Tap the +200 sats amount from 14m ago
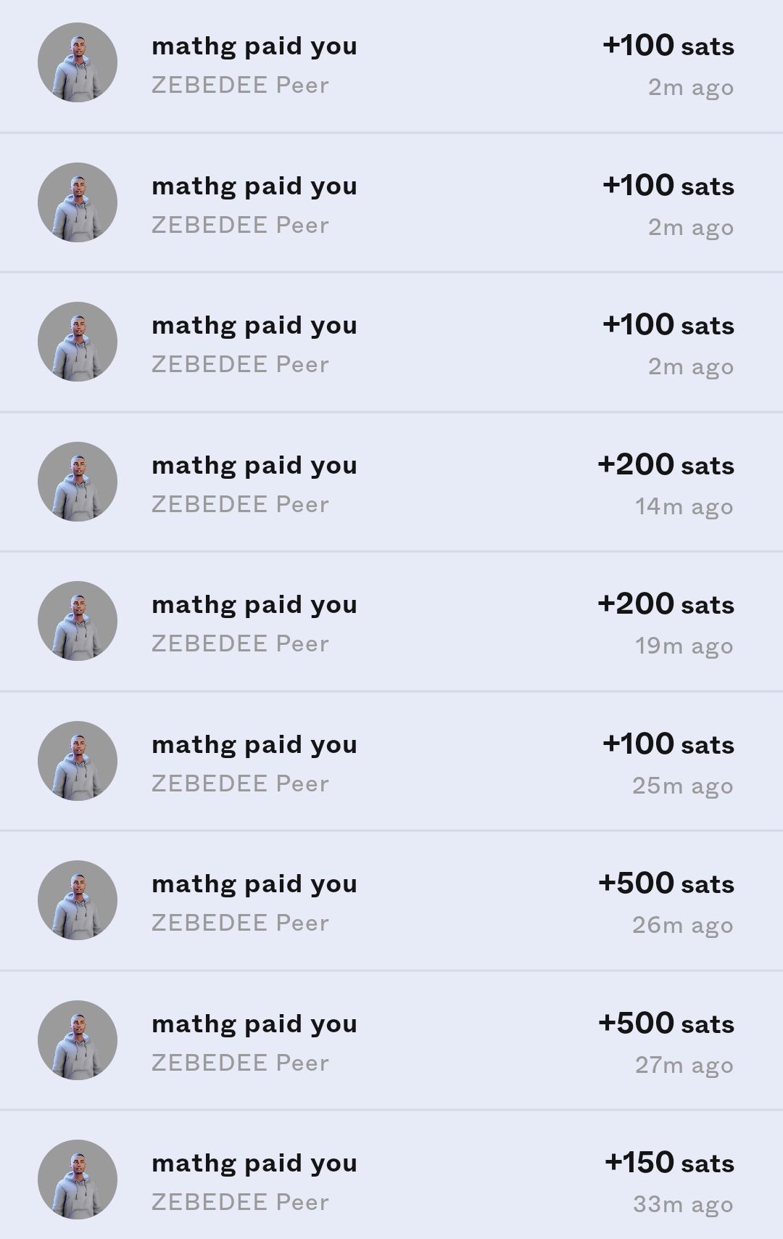This screenshot has height=1239, width=783. 666,465
